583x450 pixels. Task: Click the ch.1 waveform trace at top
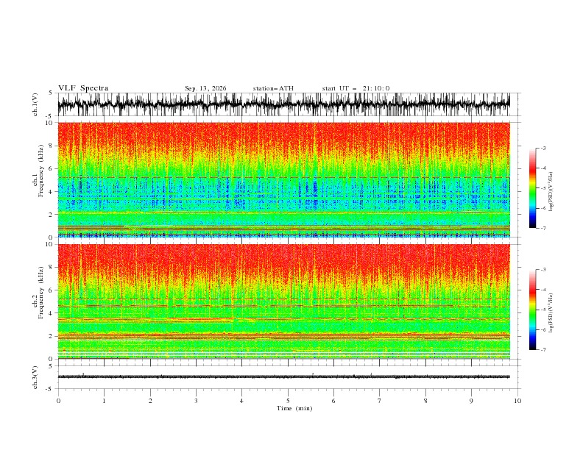(x=283, y=104)
